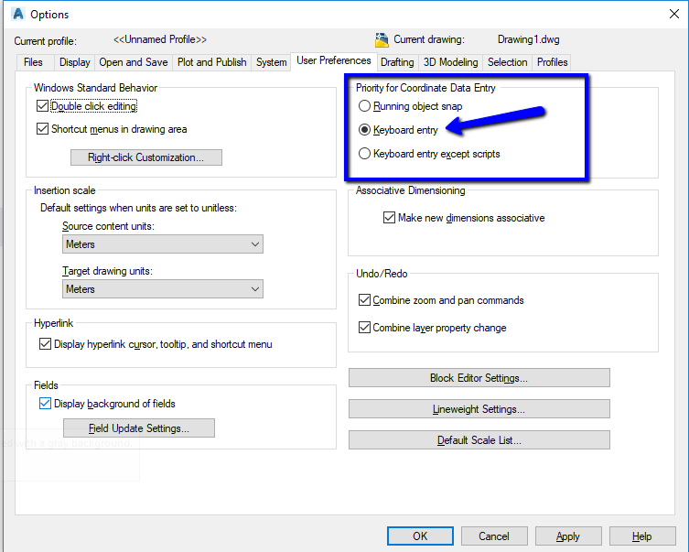
Task: Open Field Update Settings
Action: (x=139, y=428)
